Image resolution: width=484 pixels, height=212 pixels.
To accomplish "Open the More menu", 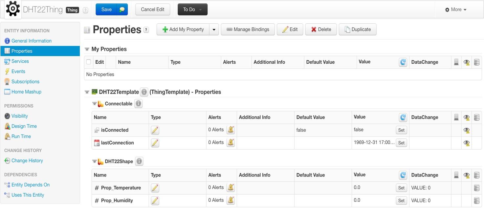I will pyautogui.click(x=456, y=10).
